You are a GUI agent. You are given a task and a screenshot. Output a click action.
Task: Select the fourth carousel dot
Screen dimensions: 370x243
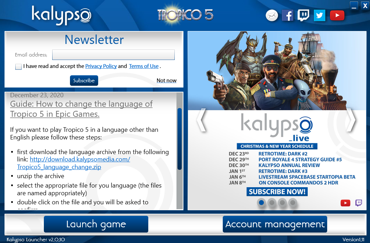tap(293, 203)
